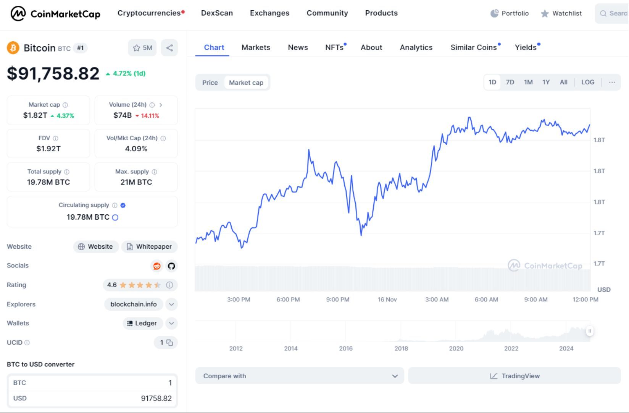Expand the Wallets dropdown chevron
The image size is (629, 413).
(171, 323)
